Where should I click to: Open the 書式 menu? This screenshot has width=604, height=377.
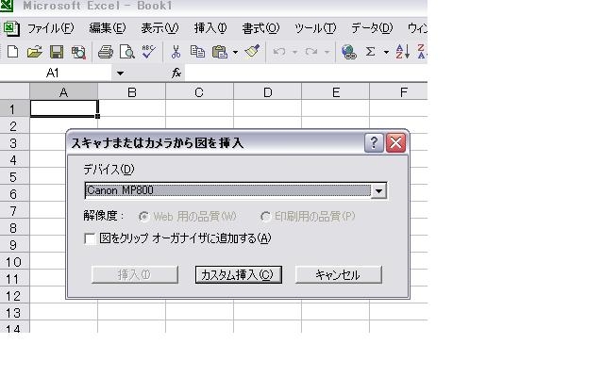point(260,28)
